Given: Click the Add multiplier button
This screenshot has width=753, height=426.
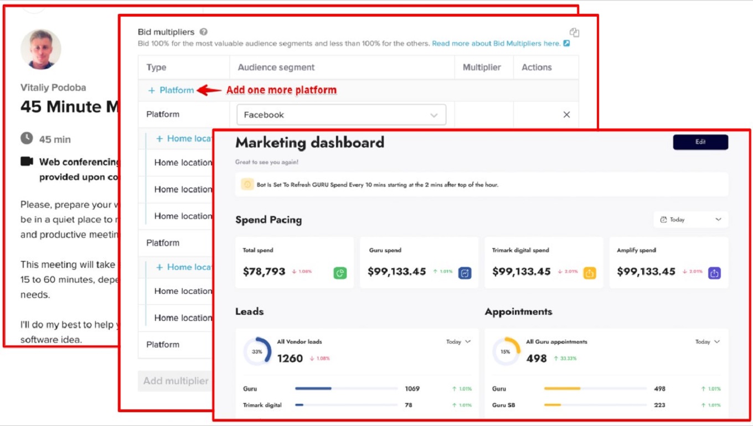Looking at the screenshot, I should click(x=175, y=381).
